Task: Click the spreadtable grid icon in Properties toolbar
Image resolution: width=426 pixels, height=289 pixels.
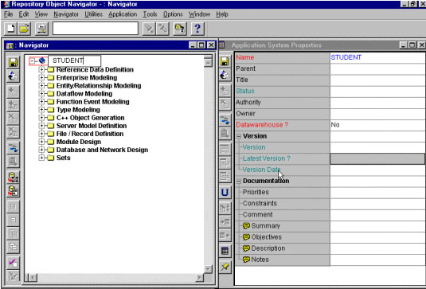Action: click(x=225, y=251)
